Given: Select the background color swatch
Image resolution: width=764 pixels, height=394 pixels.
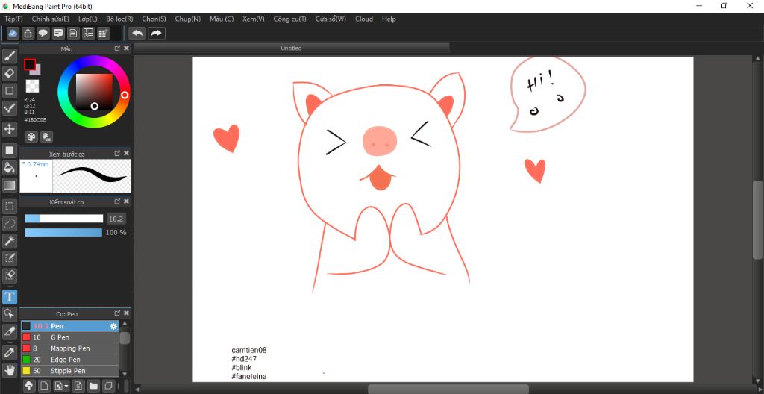Looking at the screenshot, I should tap(37, 71).
